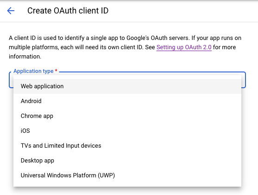258x195 pixels.
Task: Click the Application type field label
Action: (35, 71)
